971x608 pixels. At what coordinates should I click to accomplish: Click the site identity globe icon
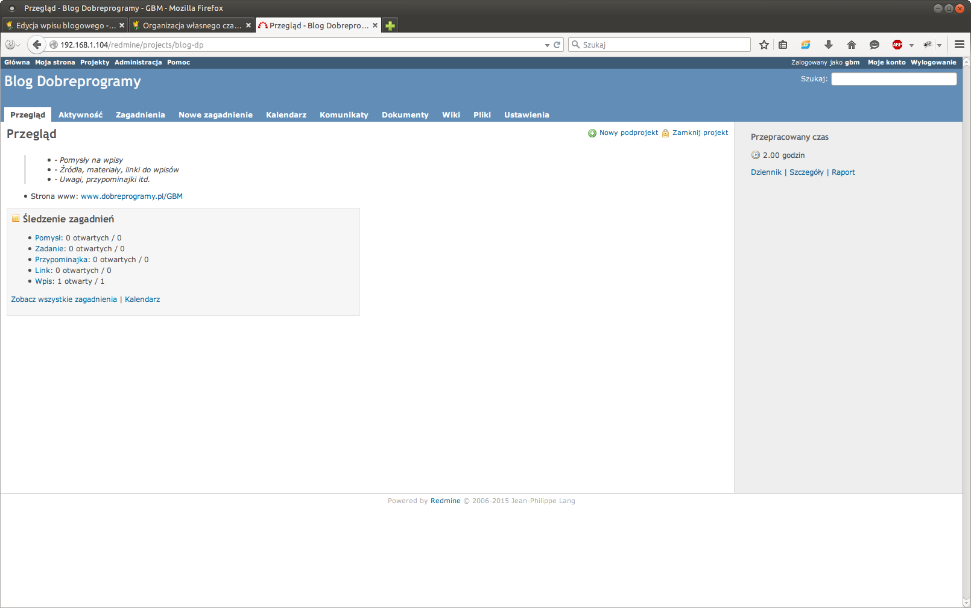(x=54, y=45)
